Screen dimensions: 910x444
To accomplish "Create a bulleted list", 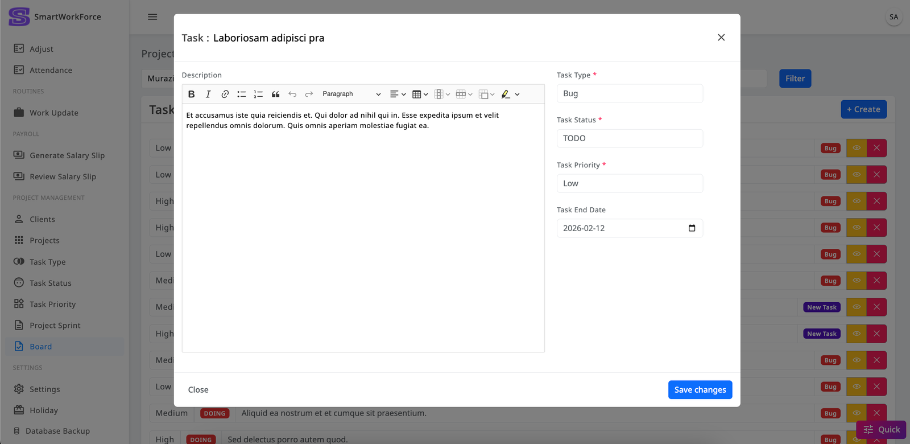I will [x=242, y=94].
